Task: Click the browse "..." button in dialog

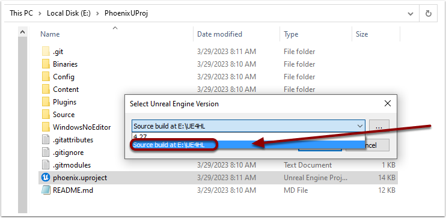Action: 379,126
